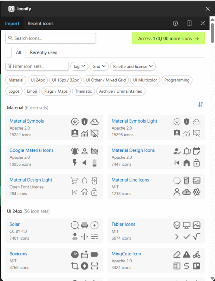Select the alien face icon in Tabler Icons card

click(177, 225)
